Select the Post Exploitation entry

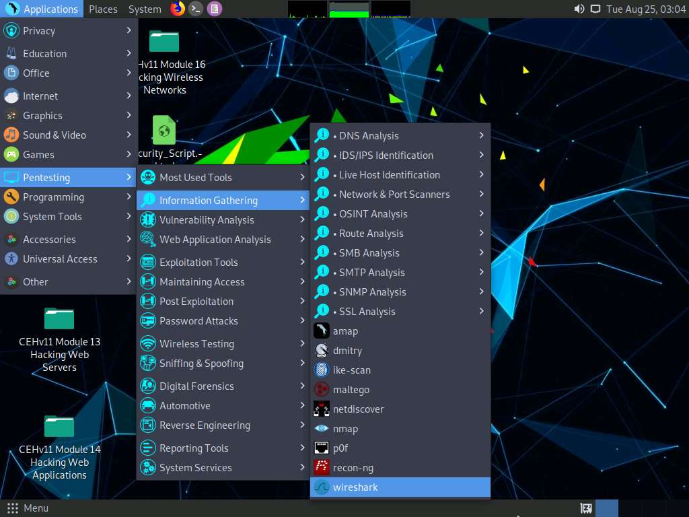(x=223, y=301)
